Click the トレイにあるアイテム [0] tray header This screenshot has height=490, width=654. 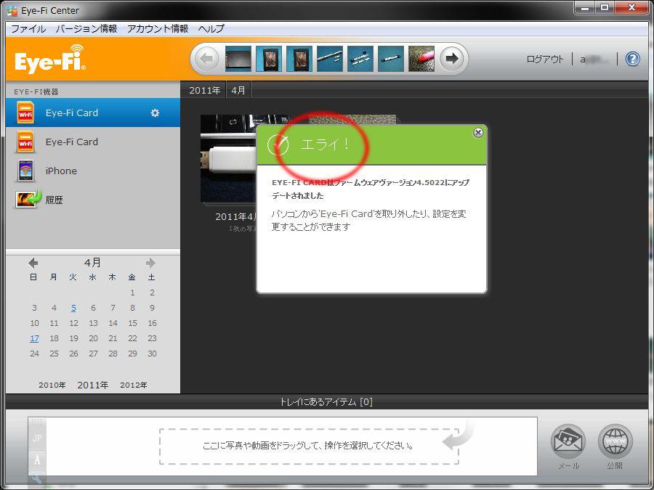(x=326, y=402)
